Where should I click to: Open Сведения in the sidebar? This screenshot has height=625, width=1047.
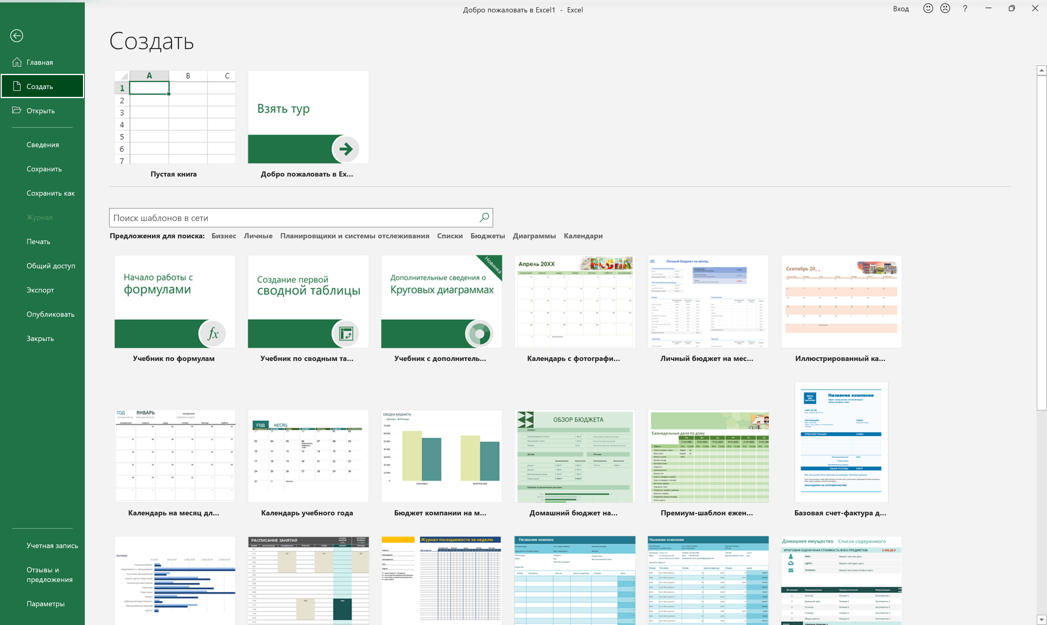coord(42,144)
